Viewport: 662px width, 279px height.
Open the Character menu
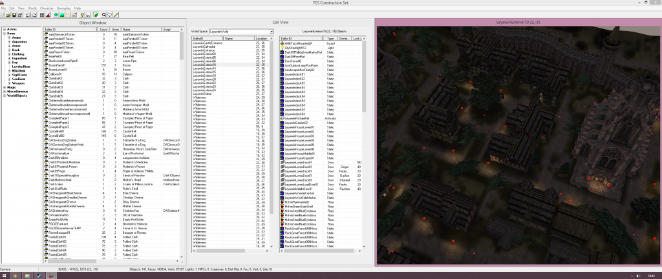[x=47, y=8]
